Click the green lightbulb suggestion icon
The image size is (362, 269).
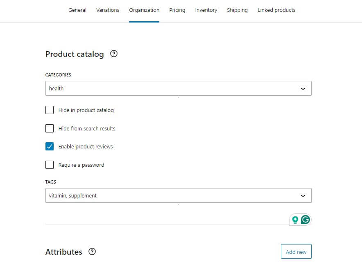(295, 220)
